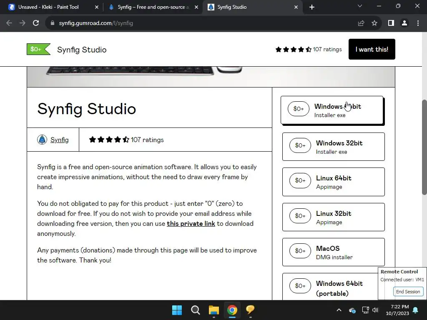427x320 pixels.
Task: Open network display tray icon
Action: click(365, 310)
